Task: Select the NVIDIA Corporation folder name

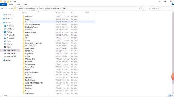Action: pos(32,72)
